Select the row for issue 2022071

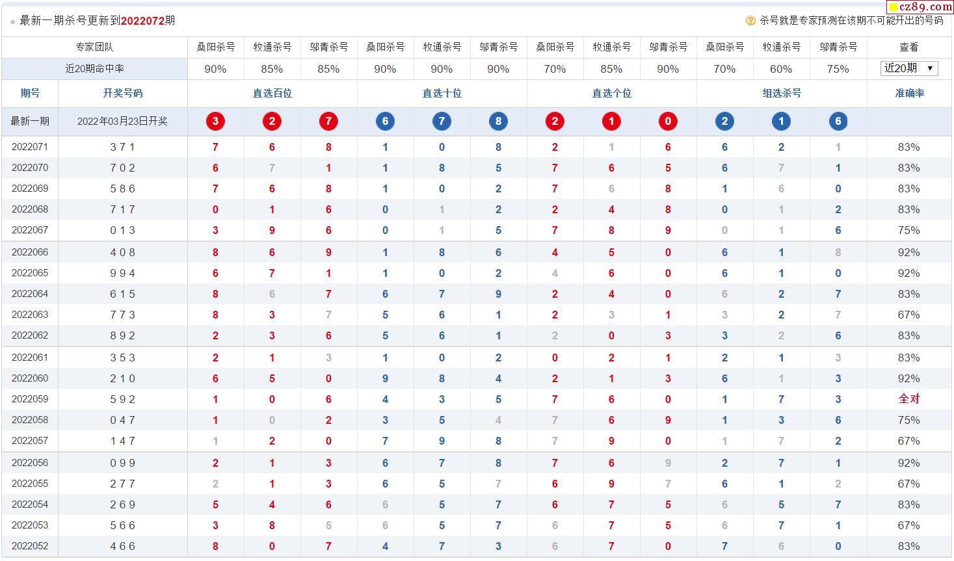477,147
